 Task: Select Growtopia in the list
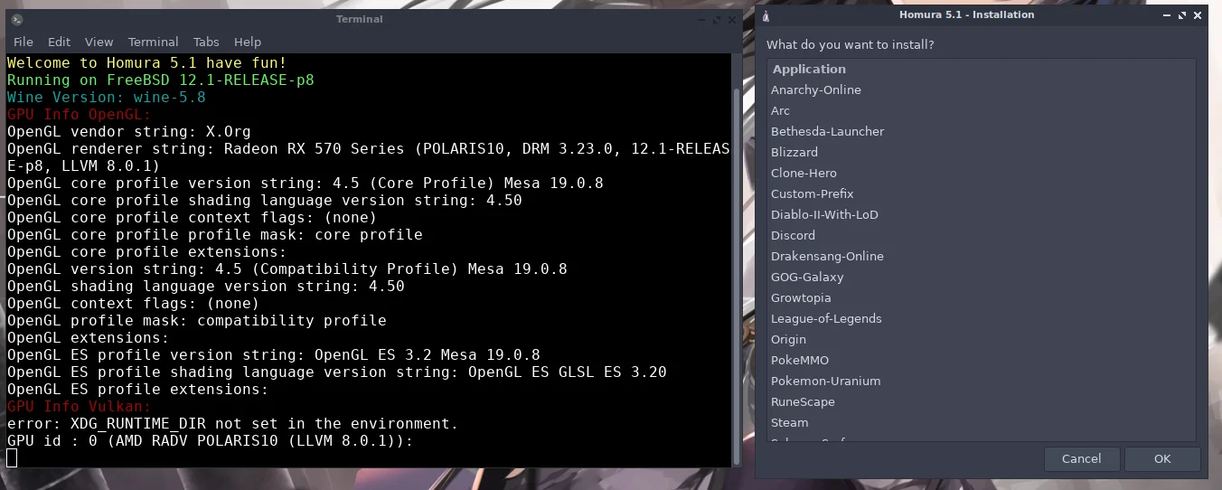click(x=982, y=297)
